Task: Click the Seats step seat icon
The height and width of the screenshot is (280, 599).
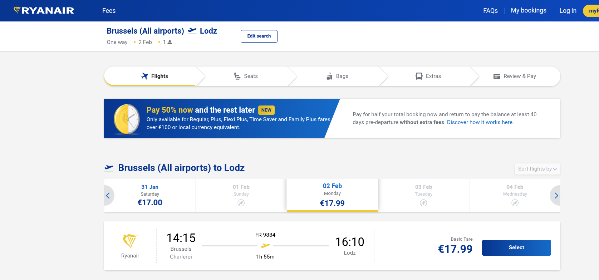Action: coord(237,76)
